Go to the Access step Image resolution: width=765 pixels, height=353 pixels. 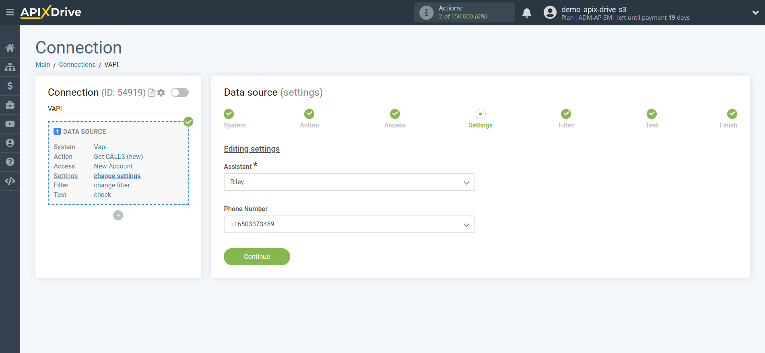[395, 114]
